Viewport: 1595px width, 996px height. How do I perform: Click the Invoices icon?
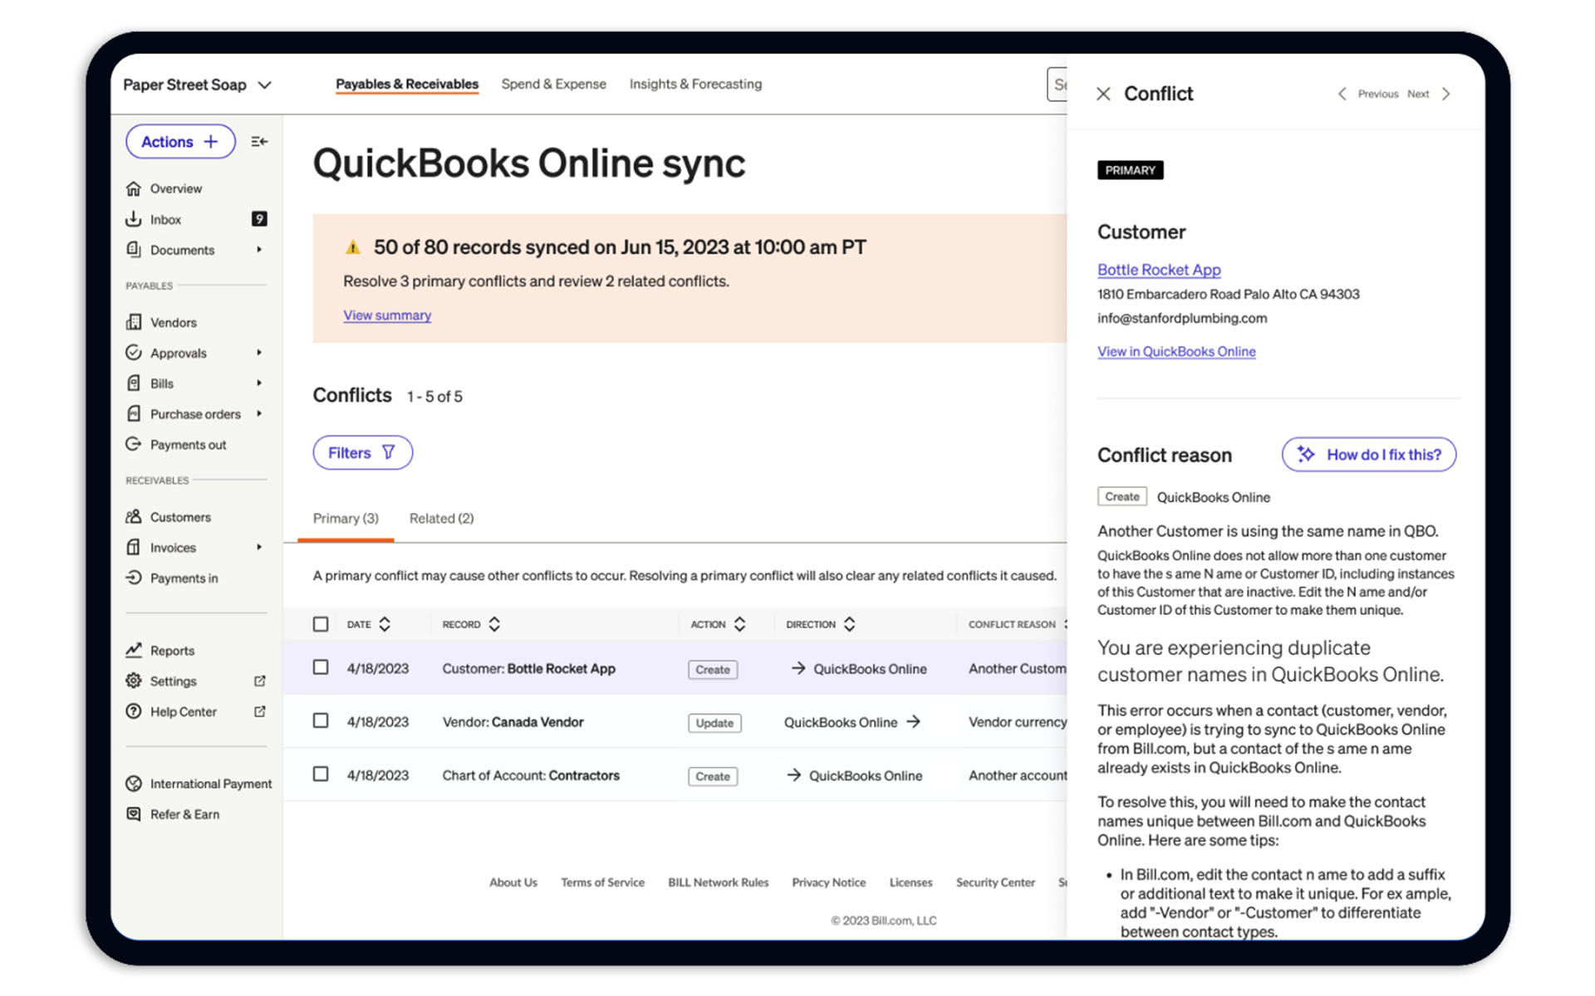point(133,547)
